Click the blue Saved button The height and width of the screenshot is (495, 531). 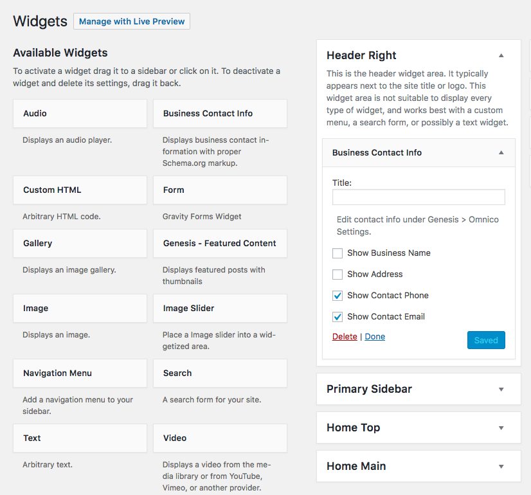tap(486, 340)
